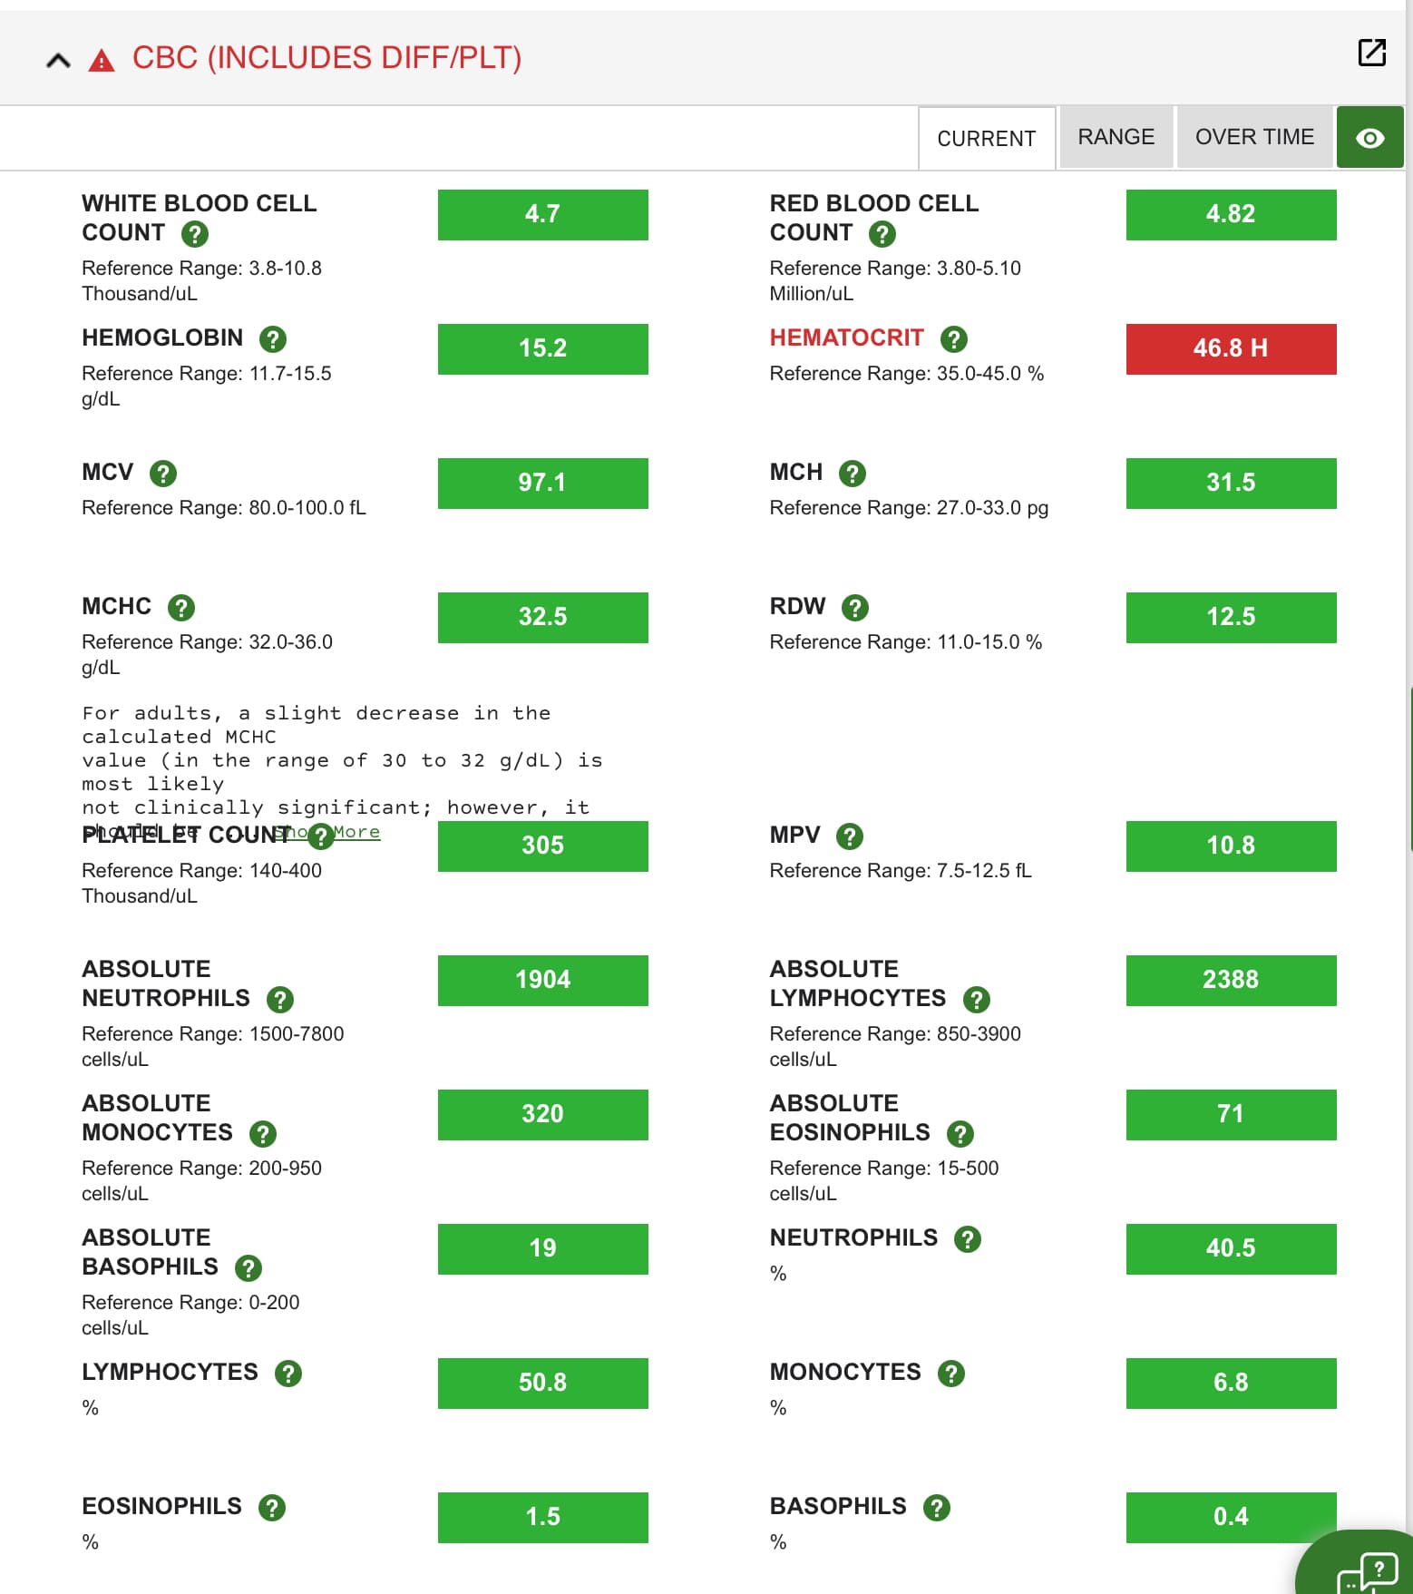This screenshot has width=1413, height=1594.
Task: Open the chat help widget
Action: tap(1368, 1570)
